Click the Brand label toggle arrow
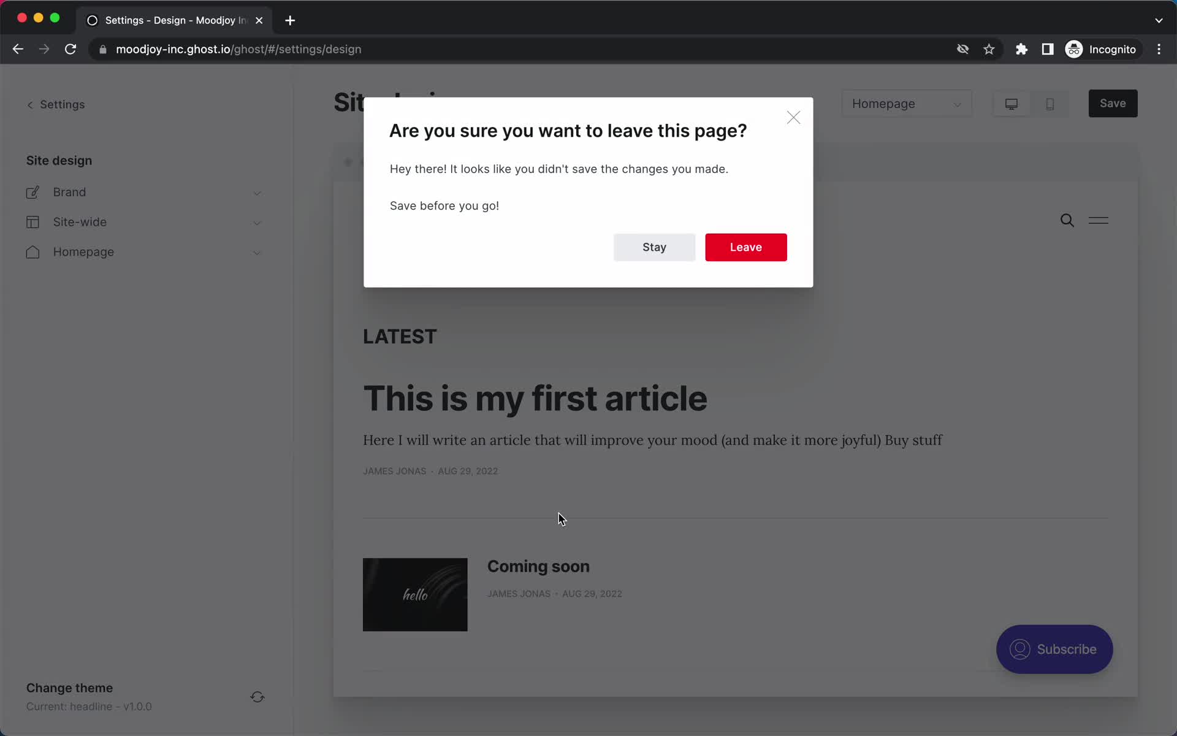This screenshot has height=736, width=1177. (x=257, y=191)
